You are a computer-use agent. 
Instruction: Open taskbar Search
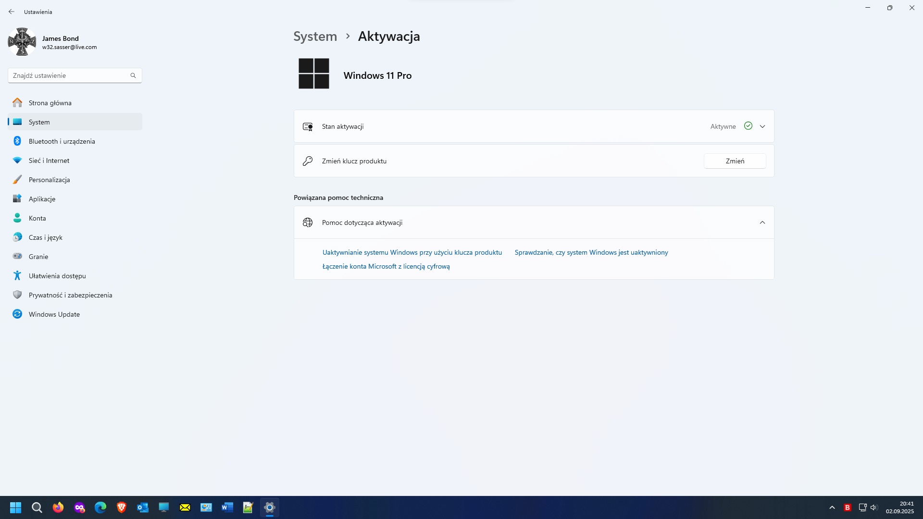[x=37, y=507]
